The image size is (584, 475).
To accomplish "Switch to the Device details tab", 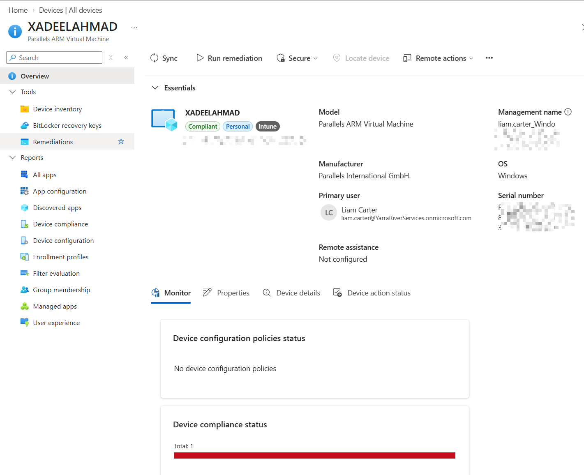I will click(291, 293).
